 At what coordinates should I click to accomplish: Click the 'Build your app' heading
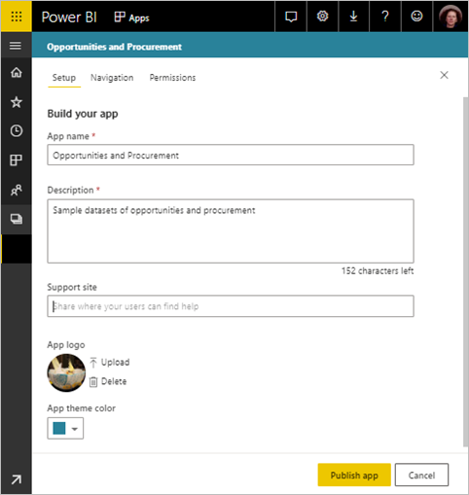point(83,114)
